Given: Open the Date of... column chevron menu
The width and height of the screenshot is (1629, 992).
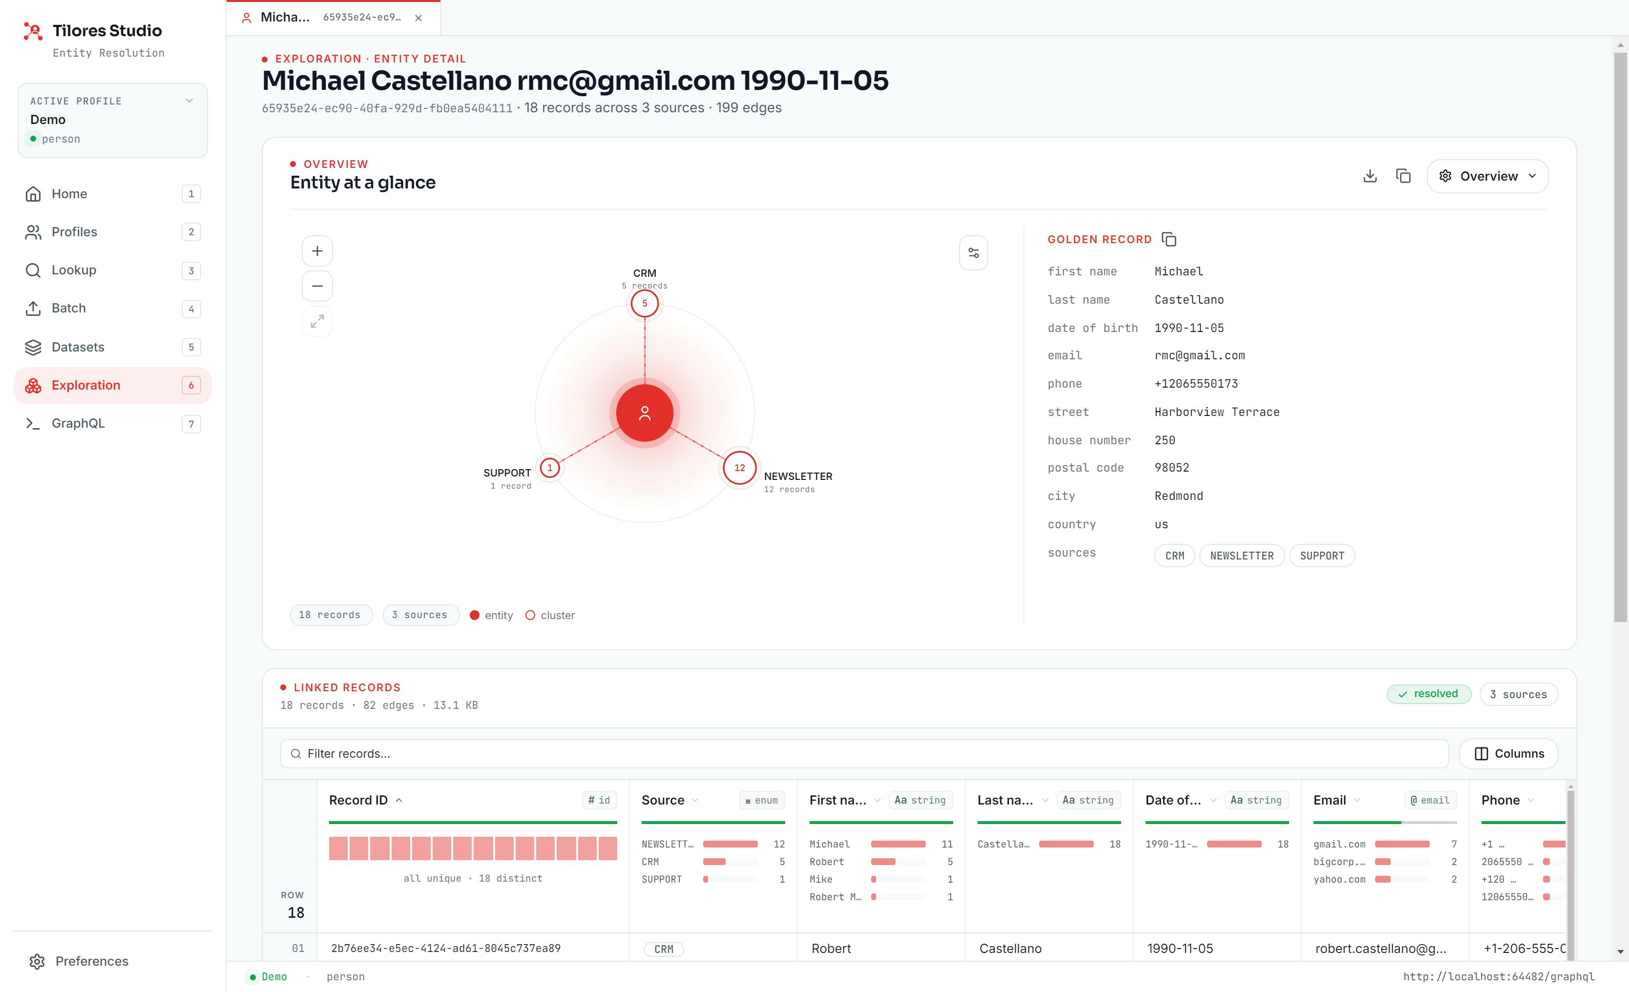Looking at the screenshot, I should (1213, 800).
